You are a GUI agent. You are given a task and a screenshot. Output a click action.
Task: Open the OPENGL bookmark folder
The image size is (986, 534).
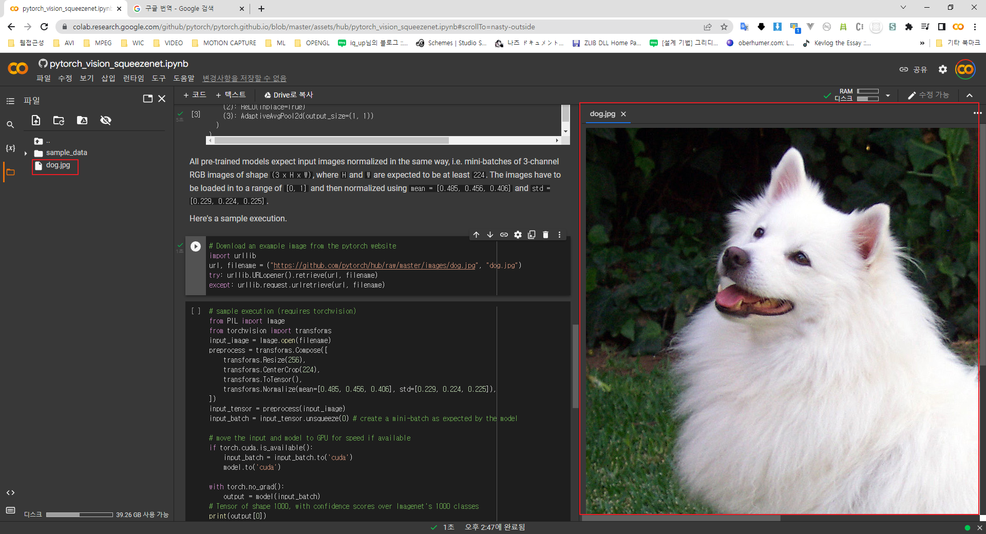[x=312, y=43]
